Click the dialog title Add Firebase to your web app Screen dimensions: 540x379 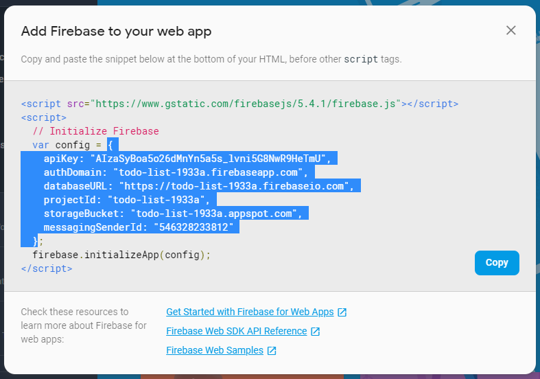point(116,32)
